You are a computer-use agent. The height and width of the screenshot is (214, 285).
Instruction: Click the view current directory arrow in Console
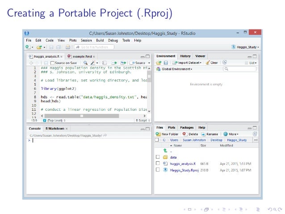(105, 135)
